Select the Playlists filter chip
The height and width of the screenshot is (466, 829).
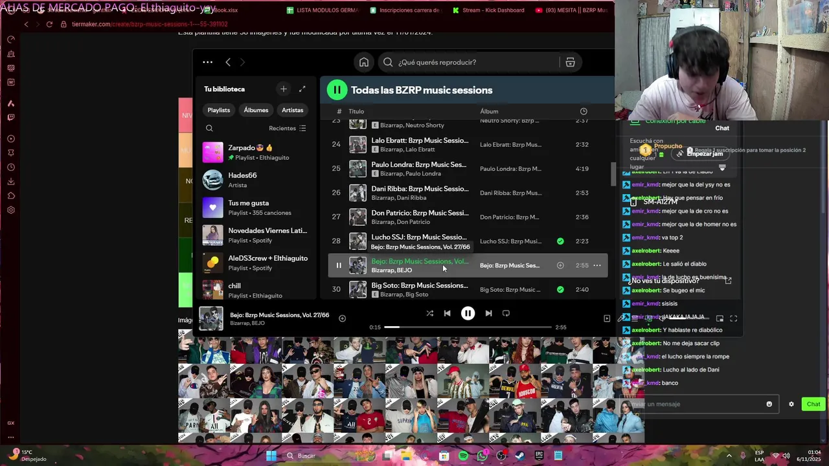pyautogui.click(x=219, y=110)
